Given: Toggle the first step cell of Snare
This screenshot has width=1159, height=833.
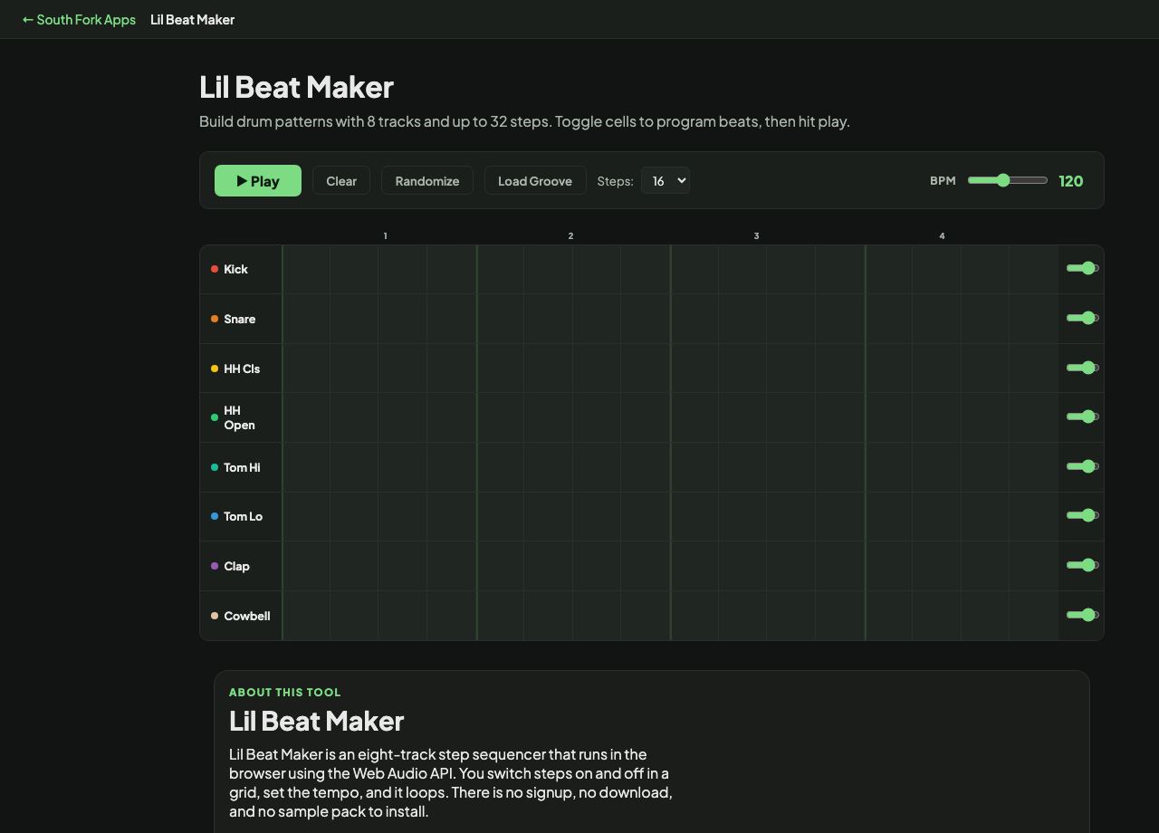Looking at the screenshot, I should [306, 319].
